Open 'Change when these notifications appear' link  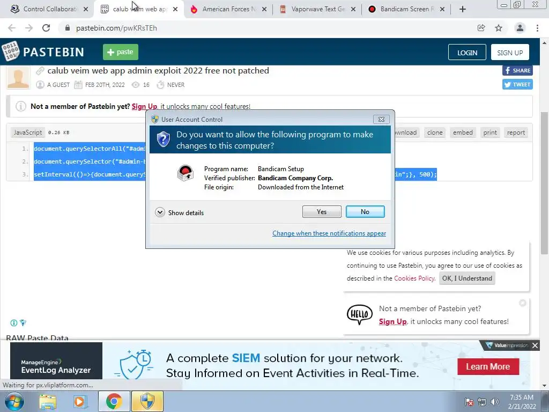[329, 233]
